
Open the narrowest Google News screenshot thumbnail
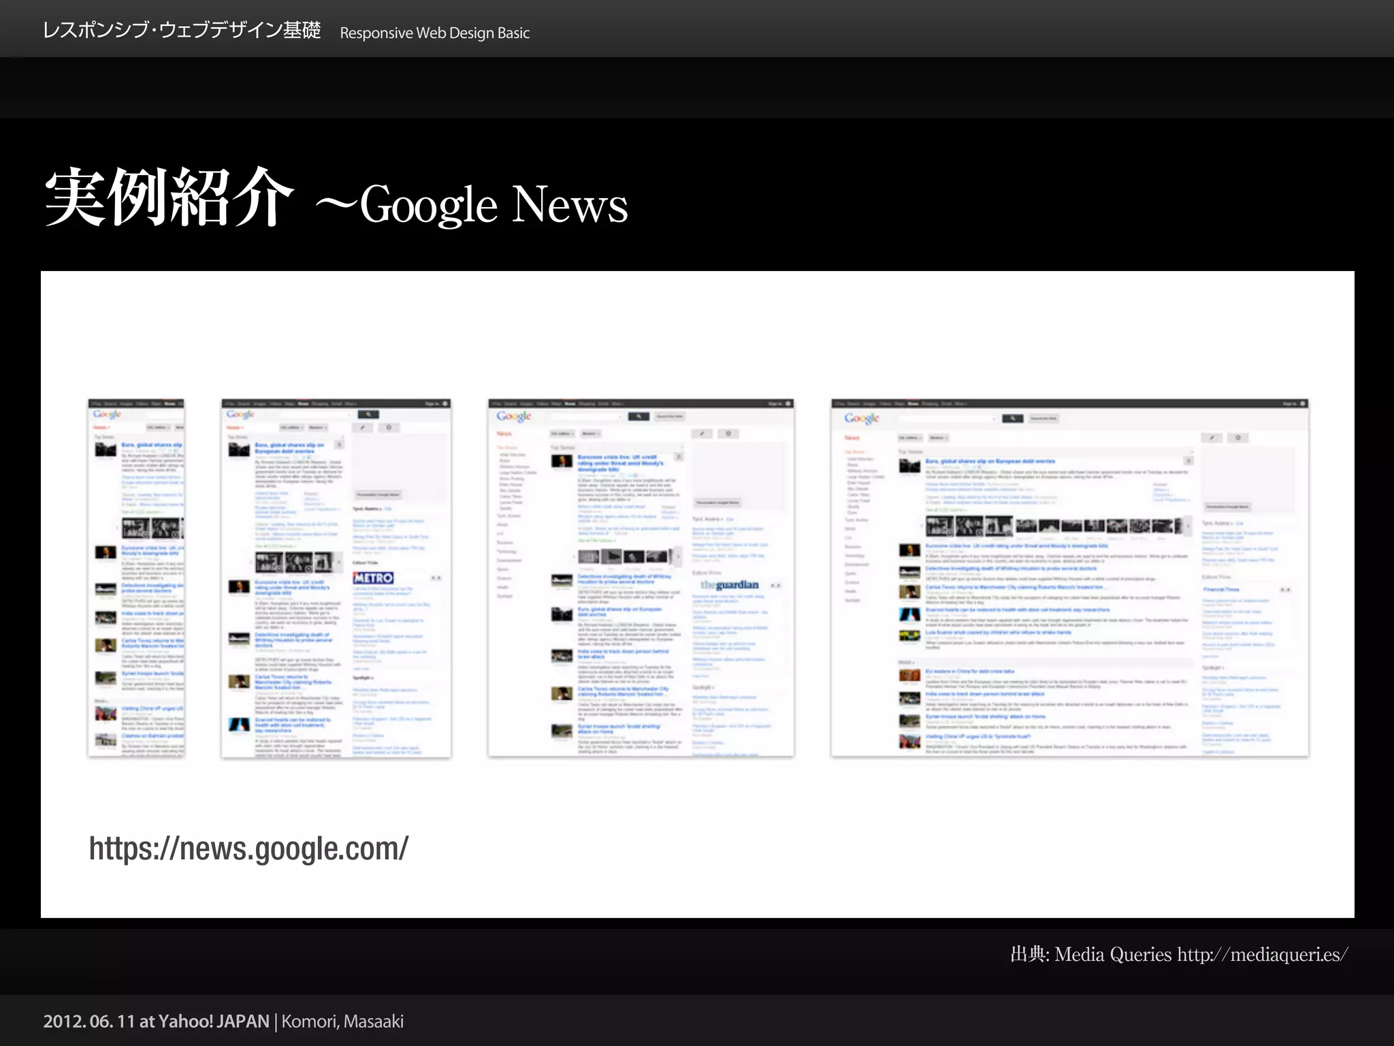(x=136, y=577)
